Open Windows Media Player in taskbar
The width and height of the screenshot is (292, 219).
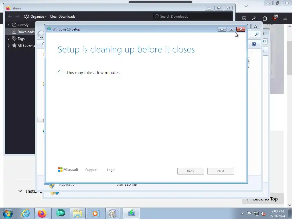click(x=95, y=213)
